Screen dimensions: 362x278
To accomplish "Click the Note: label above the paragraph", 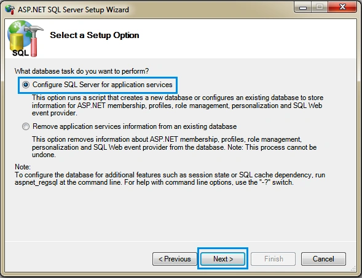I will (23, 167).
